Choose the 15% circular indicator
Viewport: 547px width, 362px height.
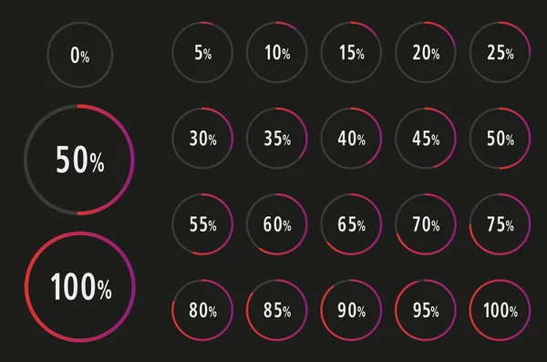(x=351, y=52)
